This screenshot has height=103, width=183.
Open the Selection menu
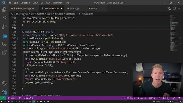[25, 3]
